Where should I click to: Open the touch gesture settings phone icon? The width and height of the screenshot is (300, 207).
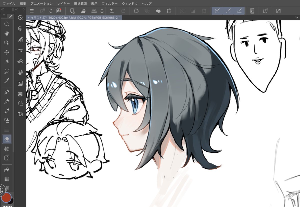[252, 11]
